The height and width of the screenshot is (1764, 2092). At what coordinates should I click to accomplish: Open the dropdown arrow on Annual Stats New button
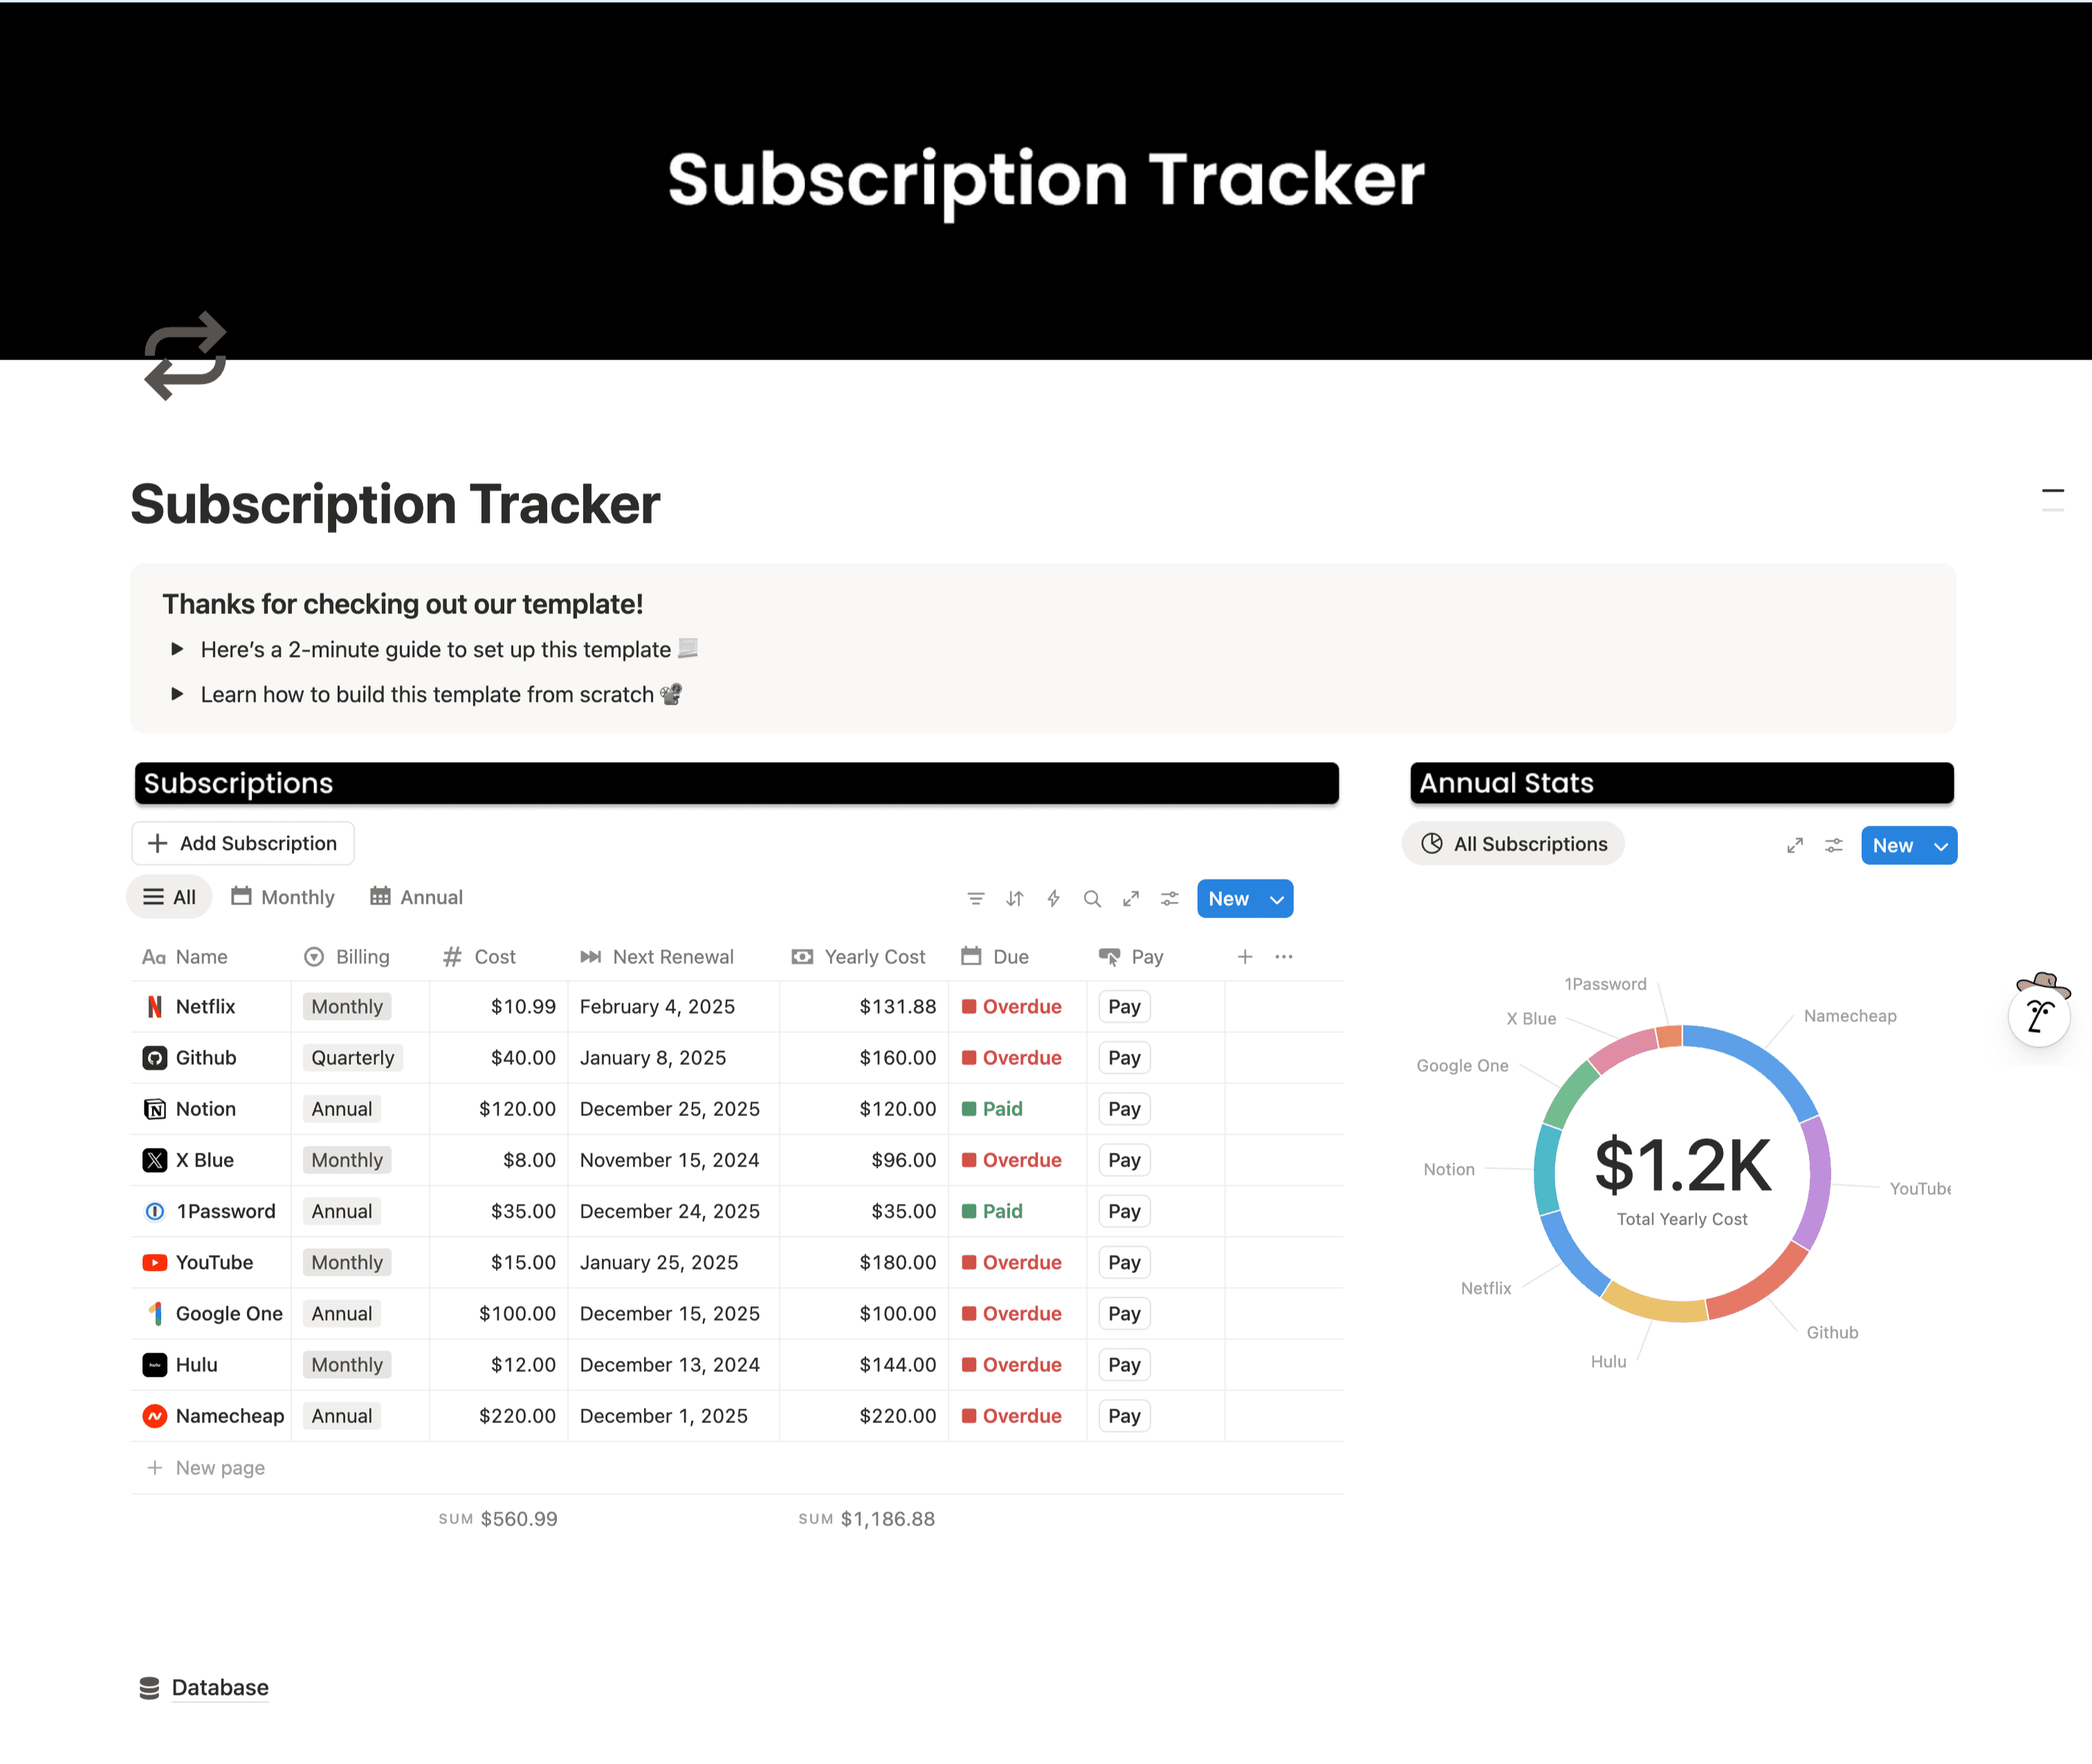click(x=1941, y=846)
